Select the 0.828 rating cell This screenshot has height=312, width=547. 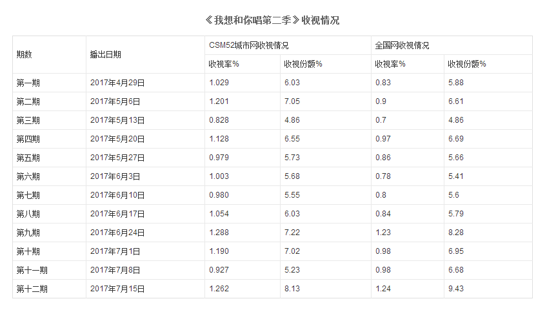[x=219, y=120]
